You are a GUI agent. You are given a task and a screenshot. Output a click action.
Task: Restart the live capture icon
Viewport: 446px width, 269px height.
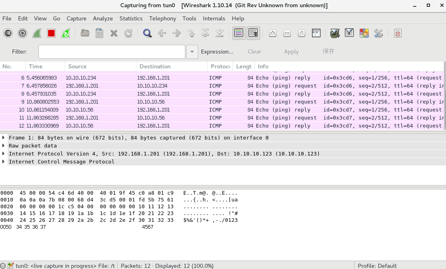66,33
